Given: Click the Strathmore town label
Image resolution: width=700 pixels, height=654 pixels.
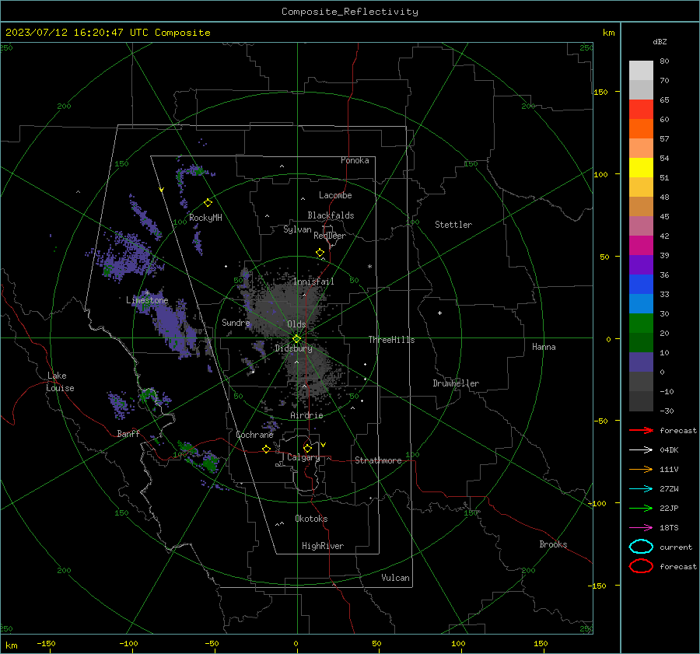Looking at the screenshot, I should [378, 460].
